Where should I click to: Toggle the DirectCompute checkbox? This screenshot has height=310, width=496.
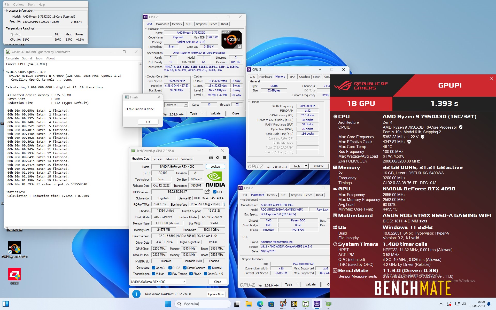pyautogui.click(x=185, y=268)
